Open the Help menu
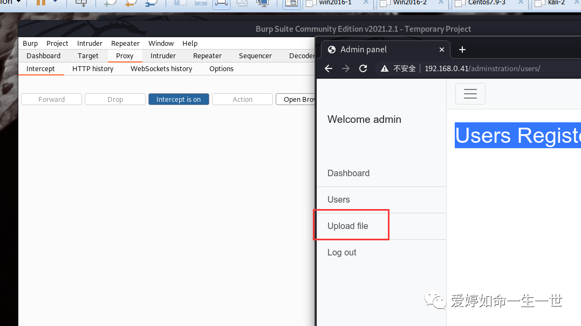The width and height of the screenshot is (581, 326). click(190, 43)
